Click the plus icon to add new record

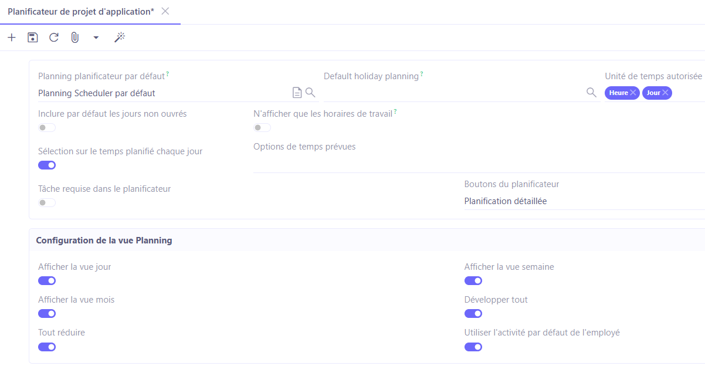(12, 38)
